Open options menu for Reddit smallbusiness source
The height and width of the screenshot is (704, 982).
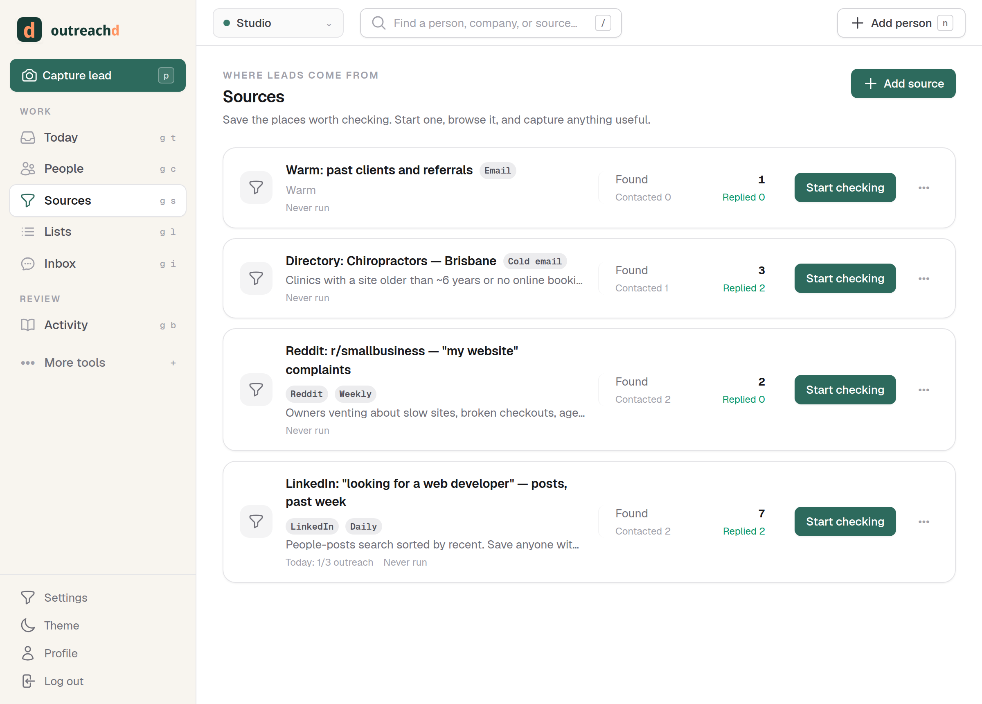[x=923, y=390]
